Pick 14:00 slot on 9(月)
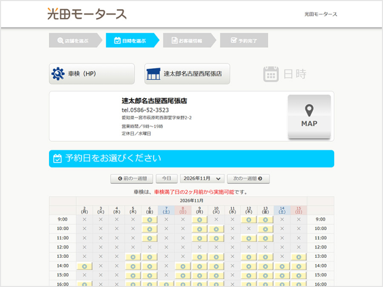 tap(199, 266)
